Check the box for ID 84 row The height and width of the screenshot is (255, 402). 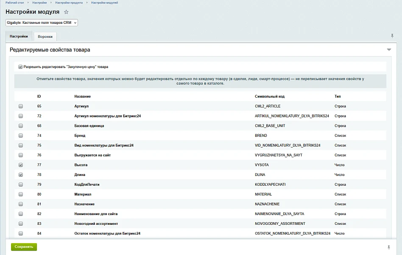pos(21,233)
